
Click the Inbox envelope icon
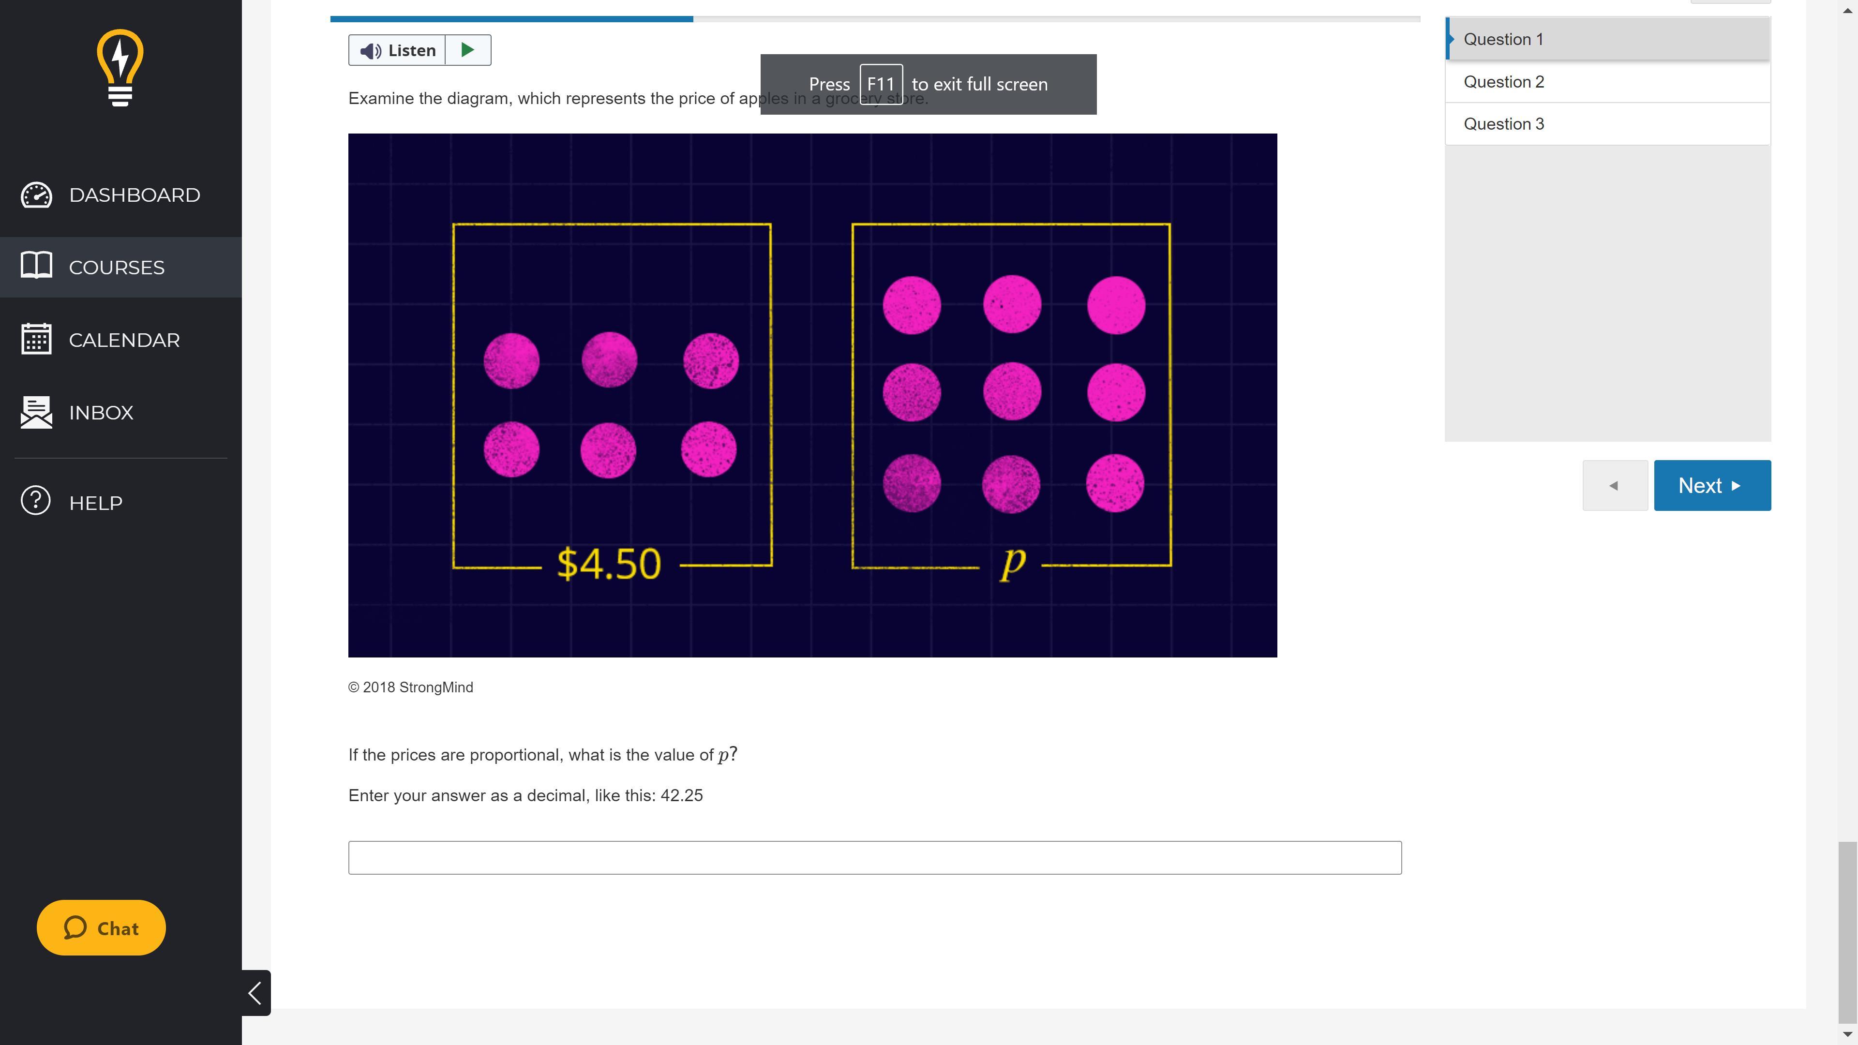(x=36, y=412)
